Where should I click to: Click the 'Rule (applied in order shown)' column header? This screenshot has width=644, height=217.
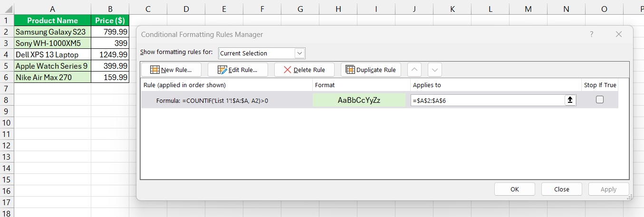(227, 85)
